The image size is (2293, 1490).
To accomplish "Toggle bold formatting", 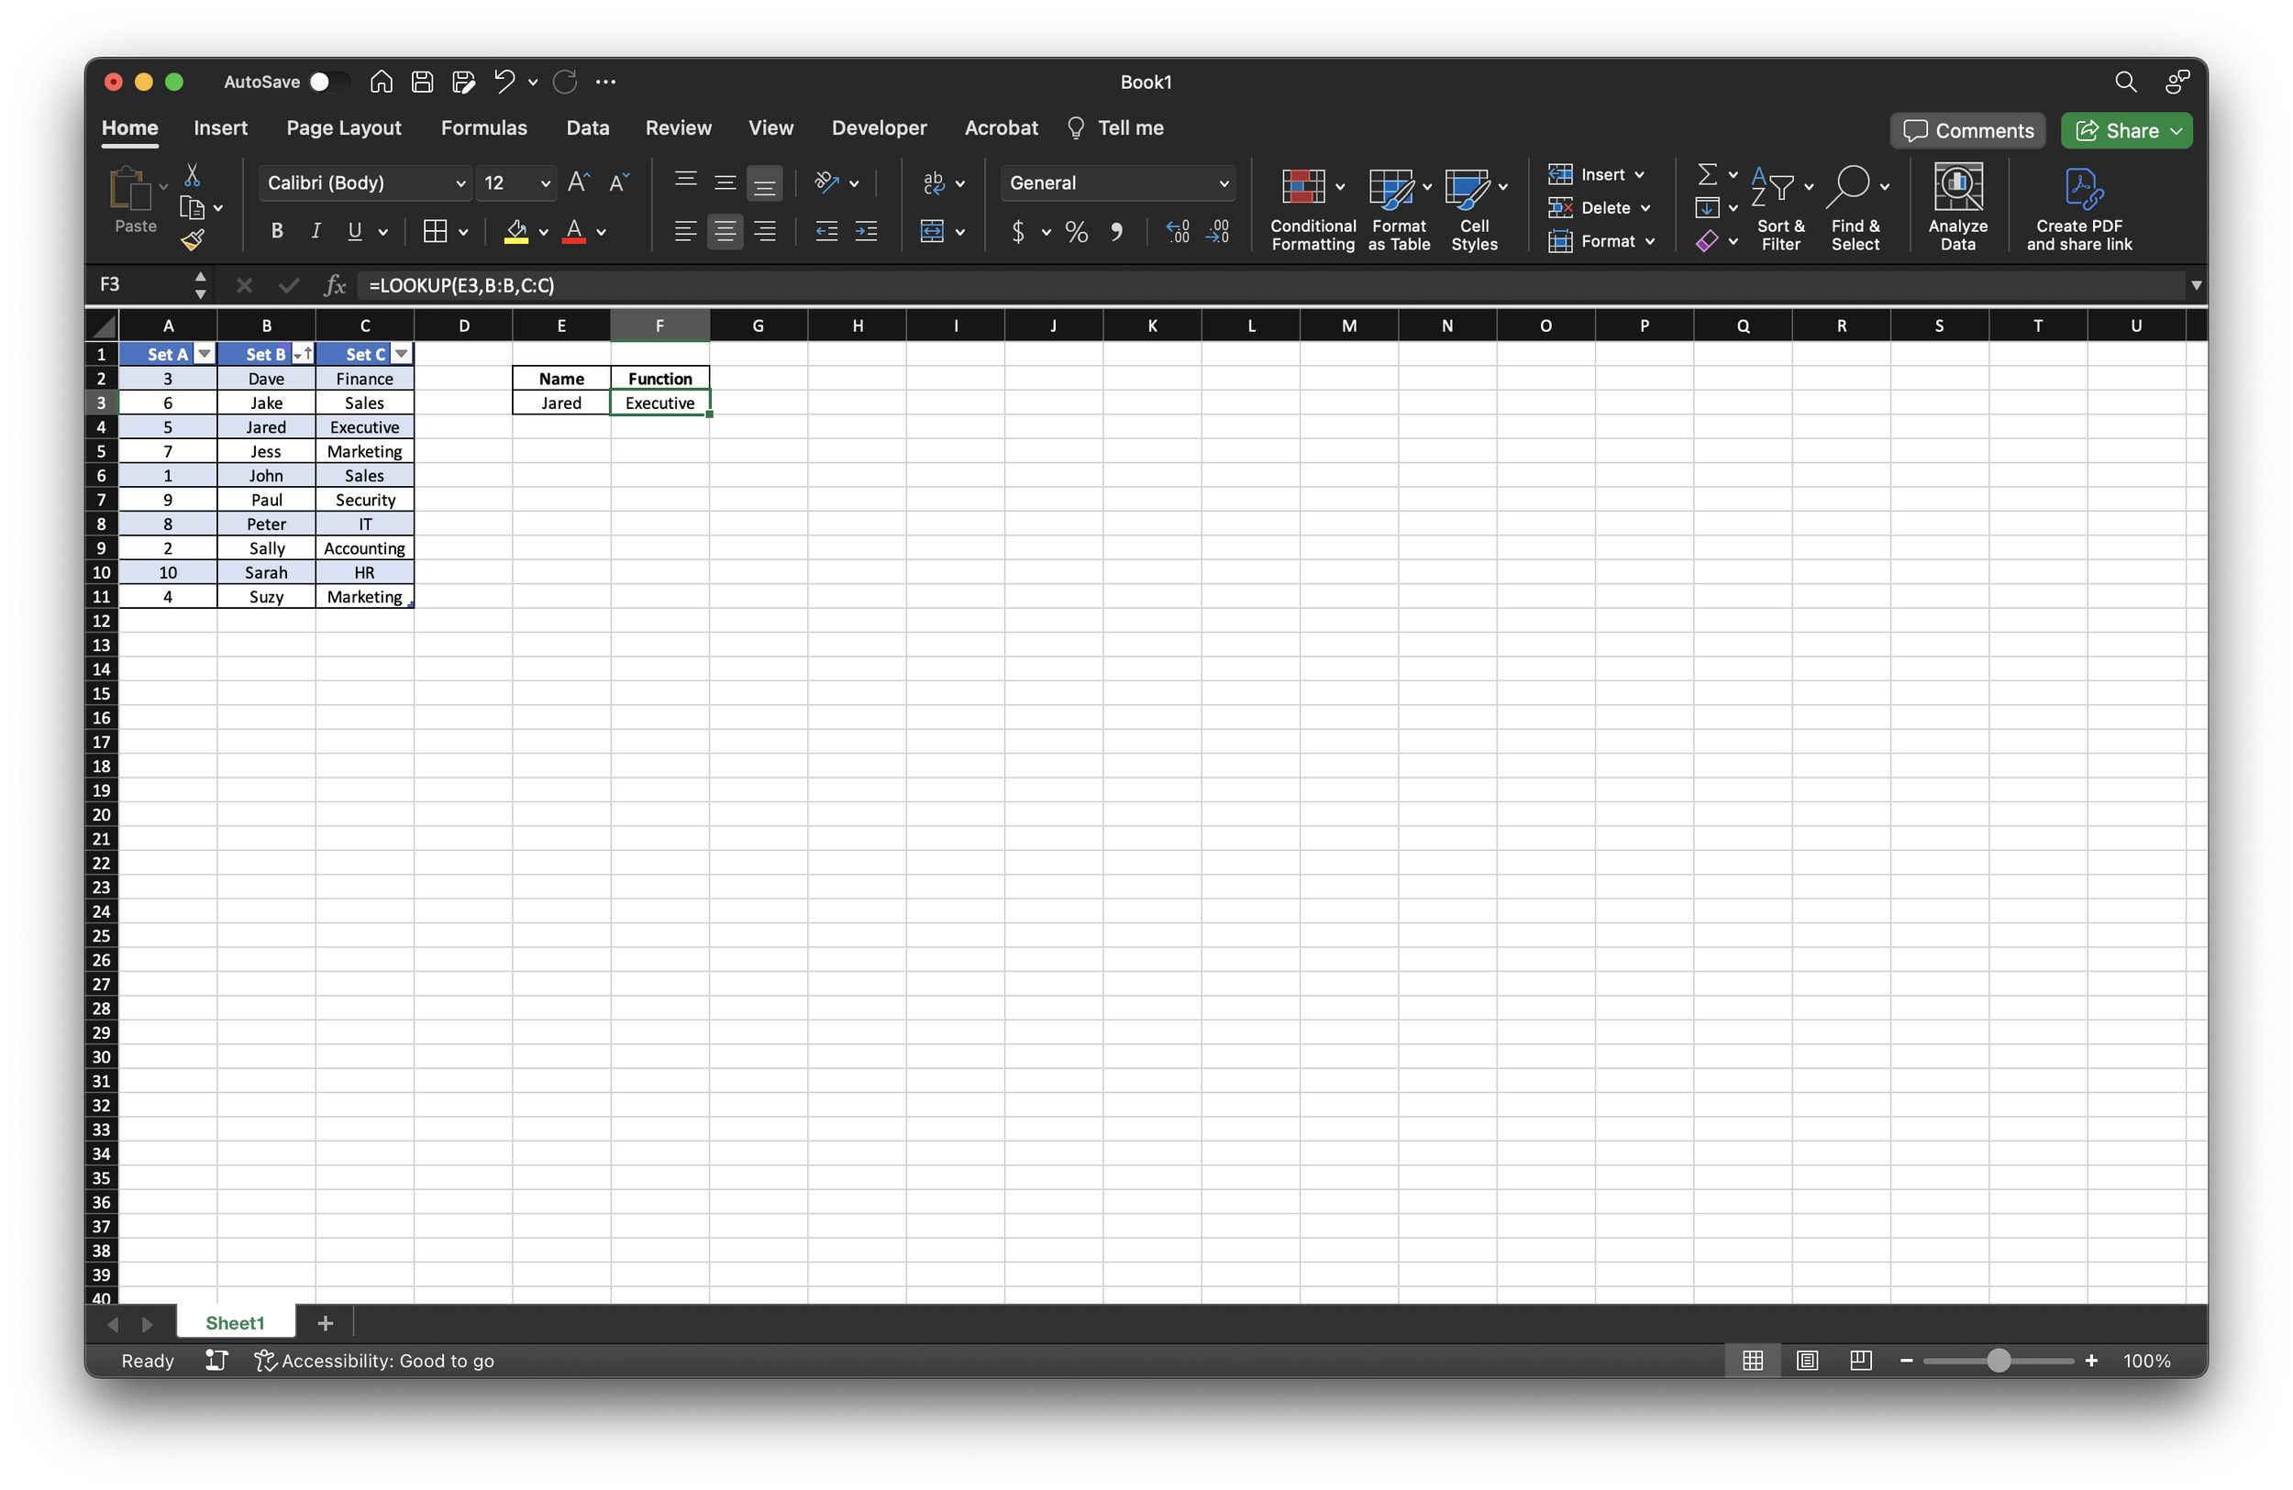I will pyautogui.click(x=276, y=231).
